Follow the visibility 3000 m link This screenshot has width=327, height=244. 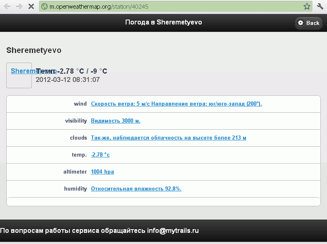[116, 121]
